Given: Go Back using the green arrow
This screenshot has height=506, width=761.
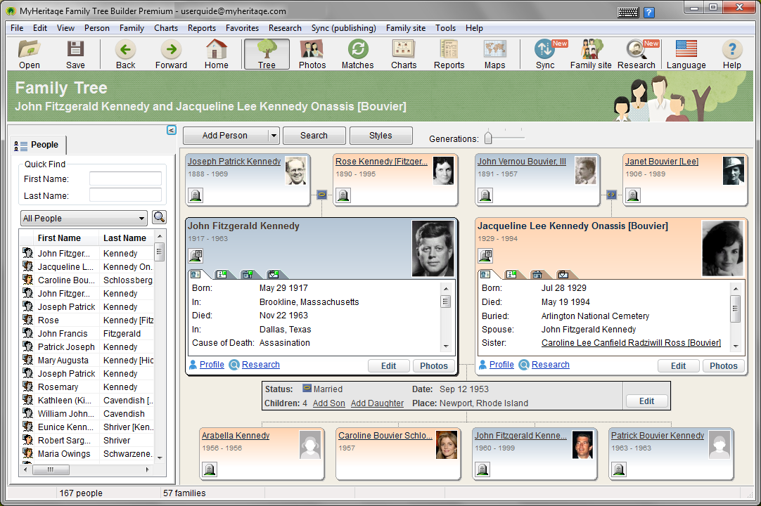Looking at the screenshot, I should point(125,54).
